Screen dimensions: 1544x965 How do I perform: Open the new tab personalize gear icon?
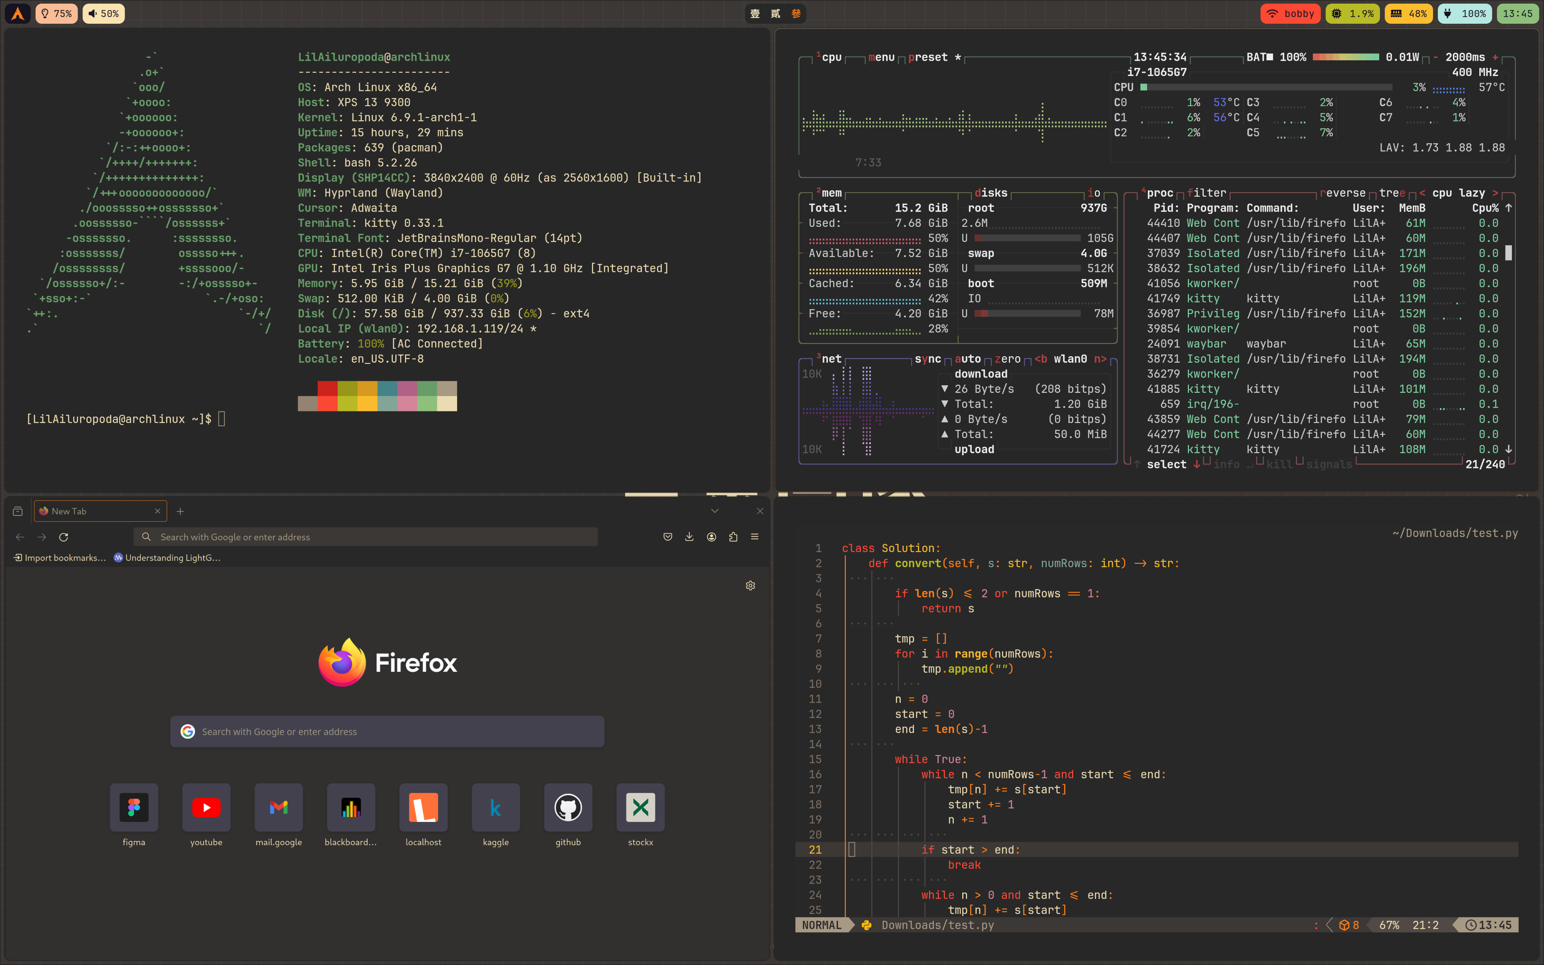coord(750,585)
